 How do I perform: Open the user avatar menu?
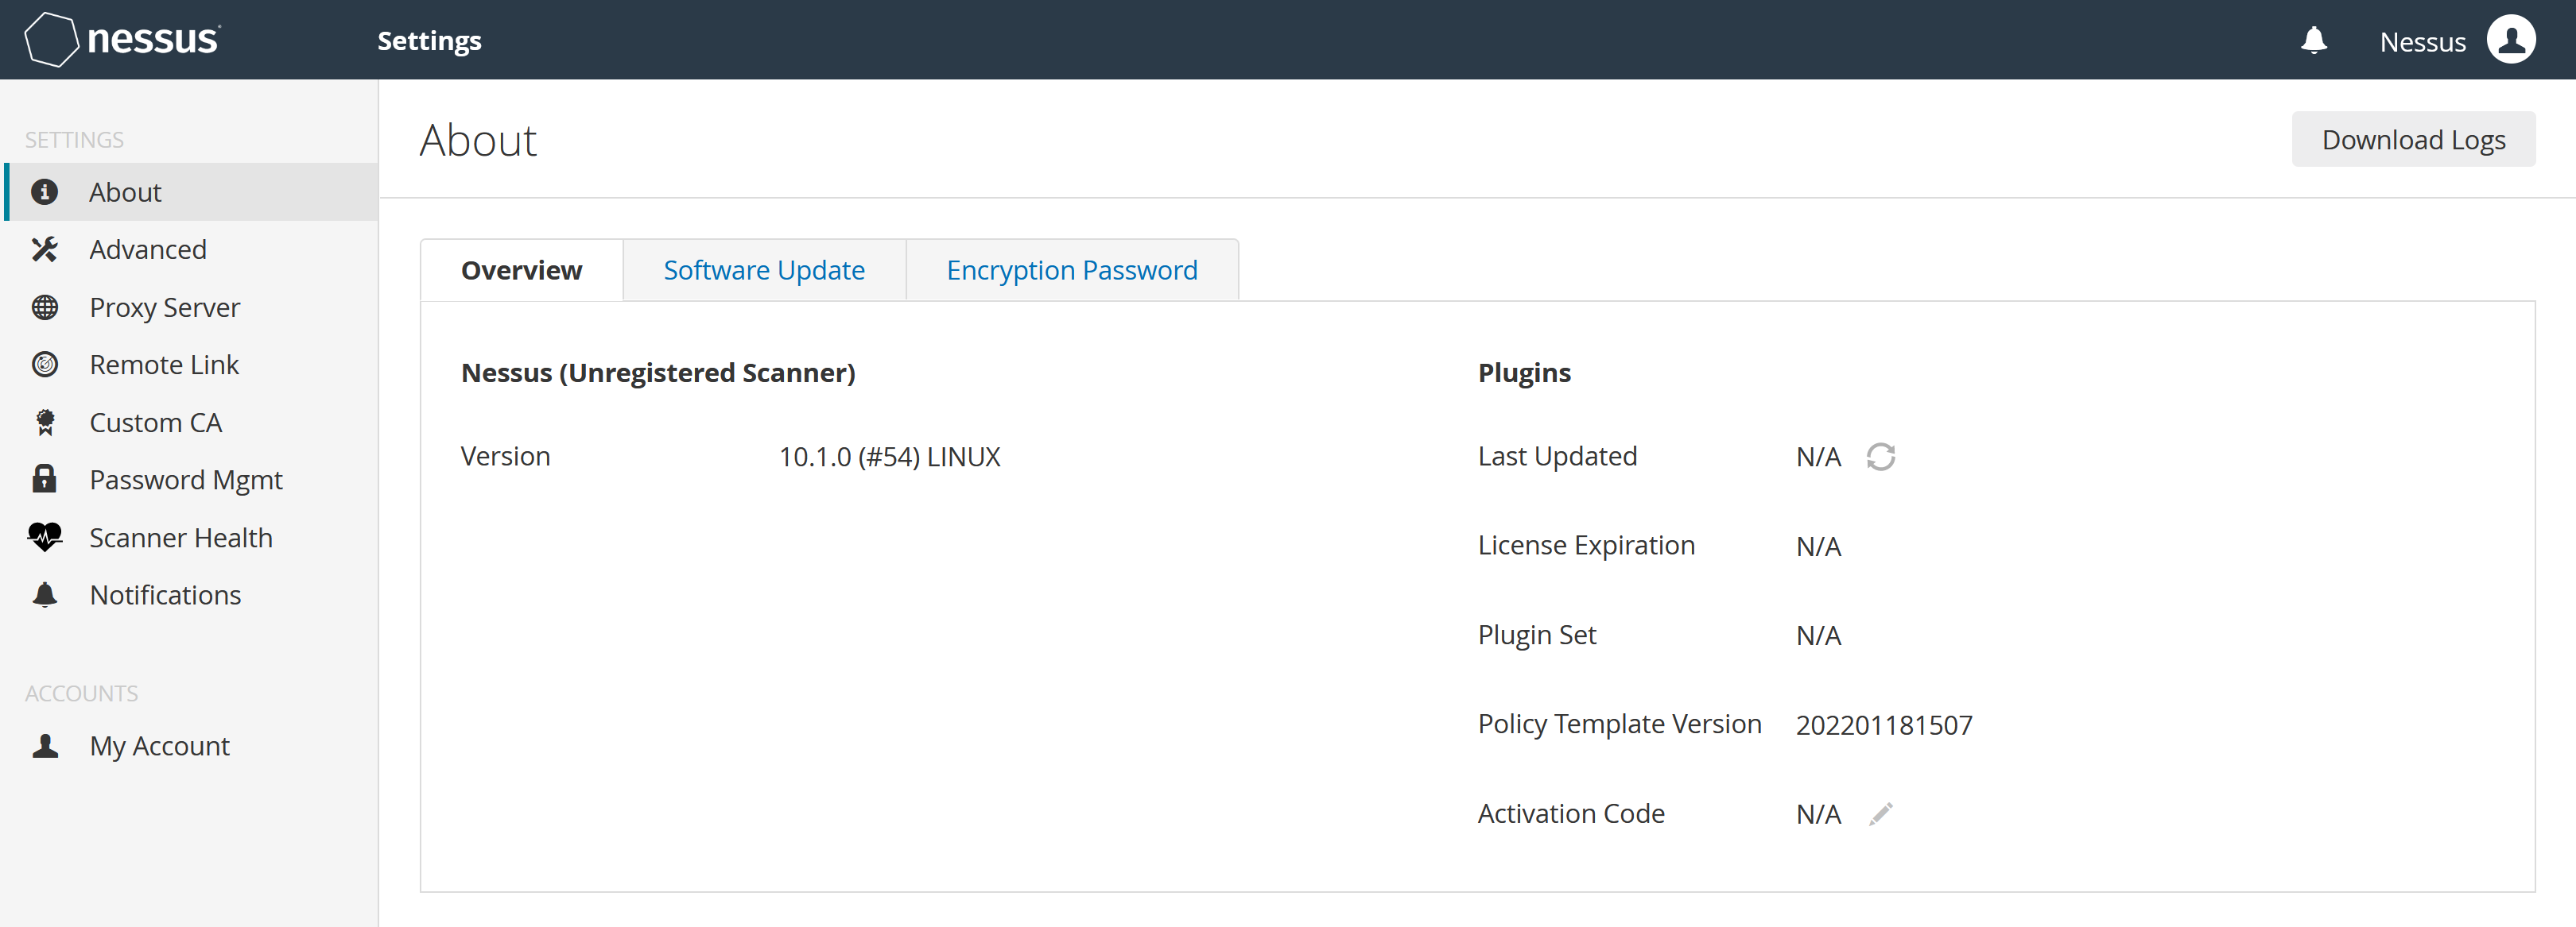2511,40
